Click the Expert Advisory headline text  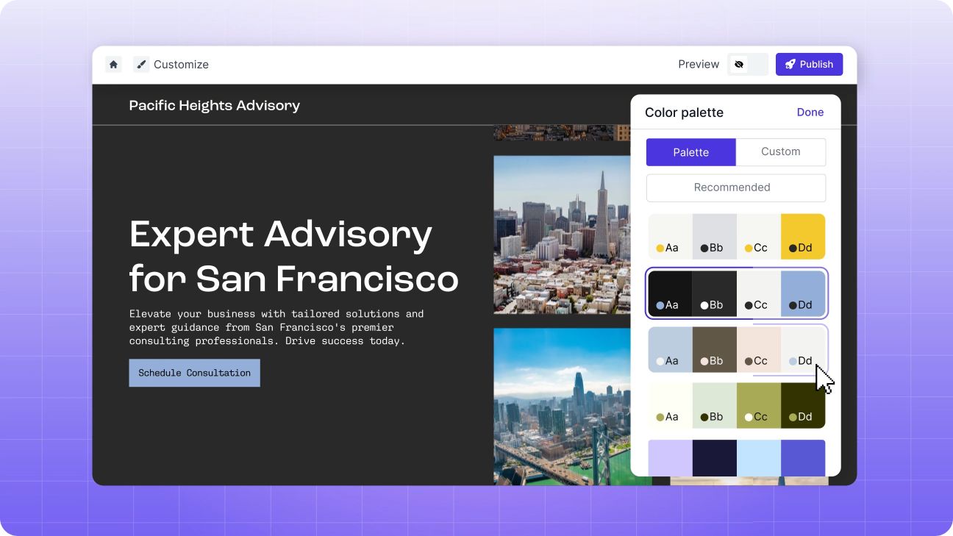pos(294,256)
